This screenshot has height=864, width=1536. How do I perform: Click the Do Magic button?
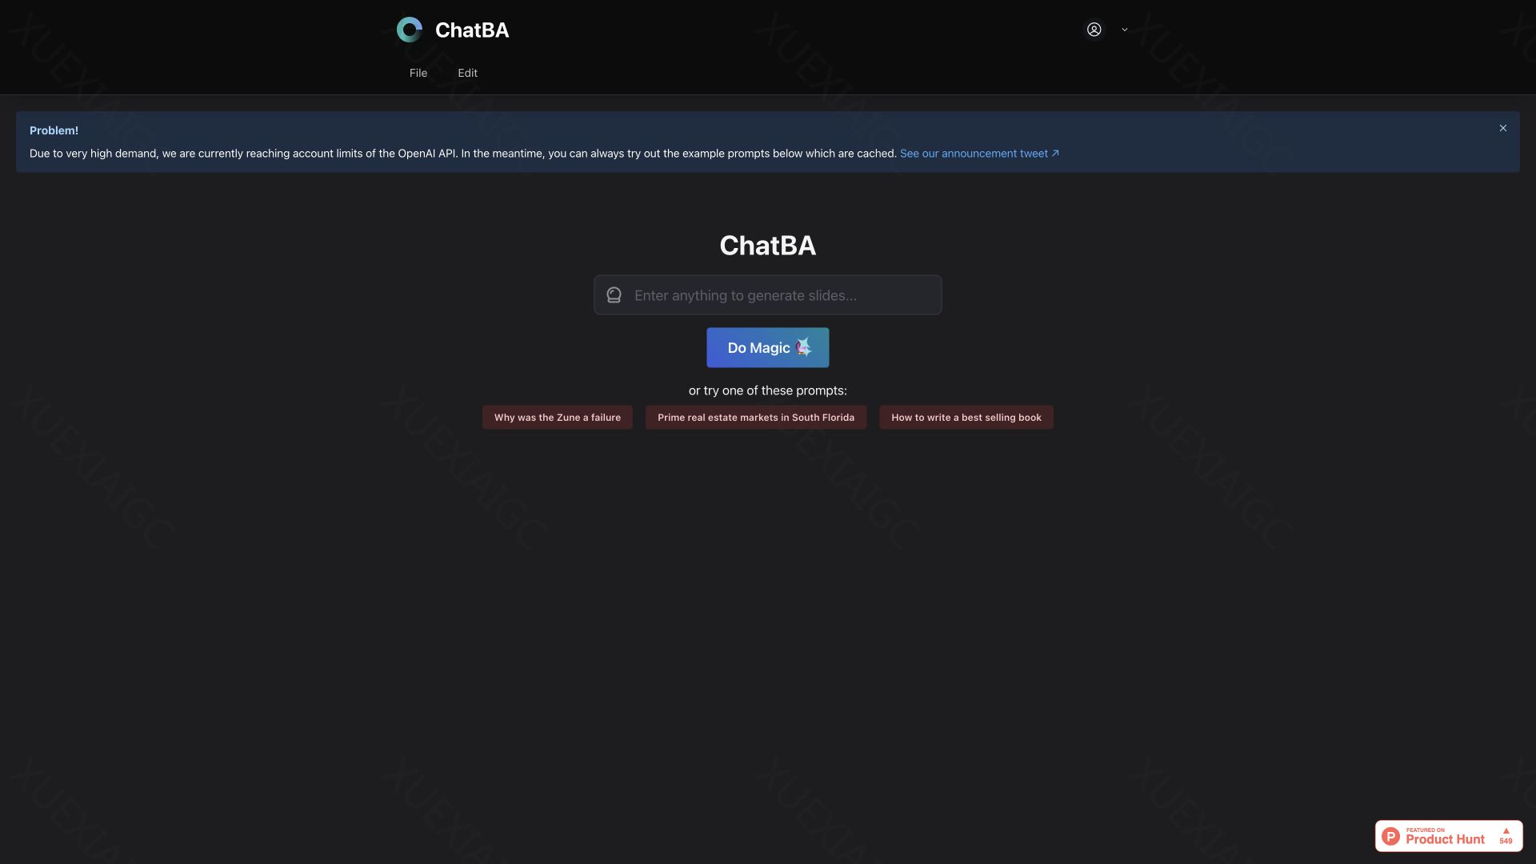coord(767,348)
